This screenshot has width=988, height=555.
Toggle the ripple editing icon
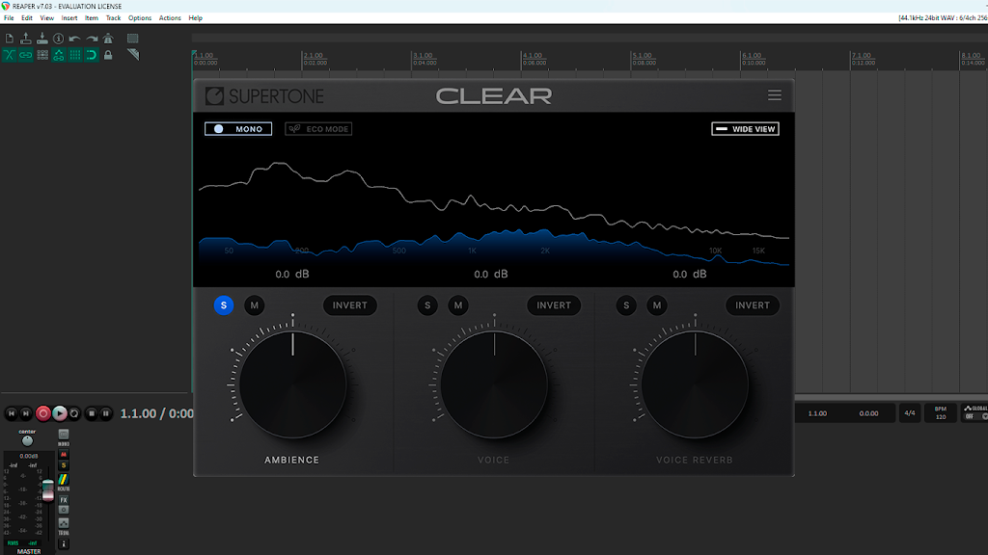tap(42, 55)
